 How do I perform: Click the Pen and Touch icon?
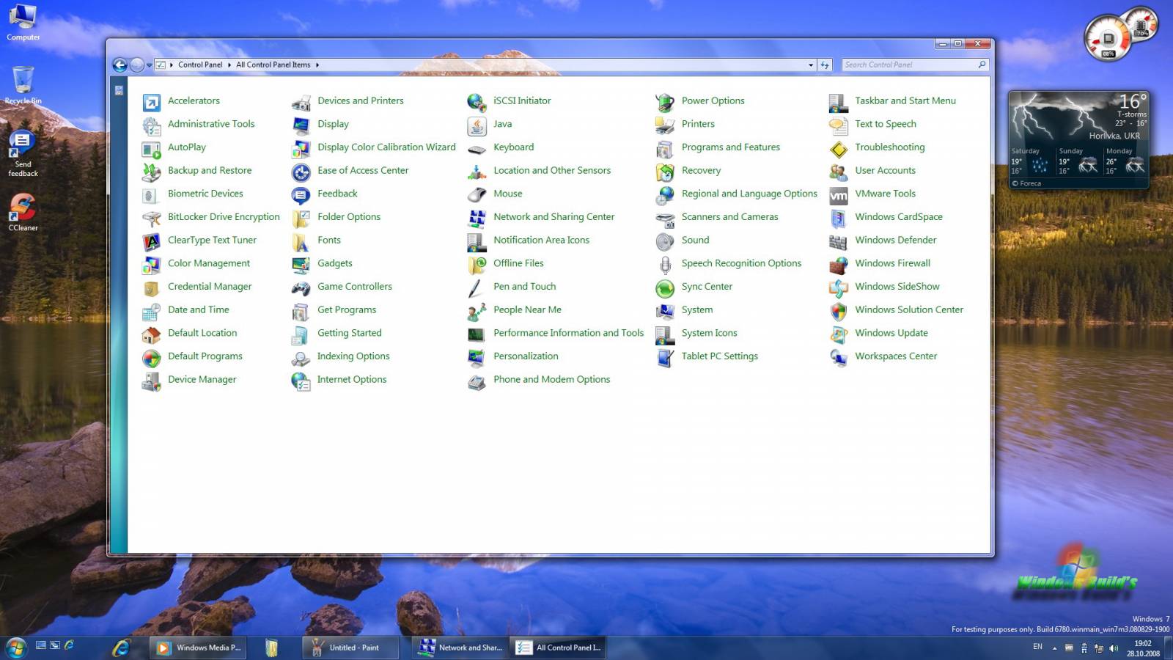477,288
